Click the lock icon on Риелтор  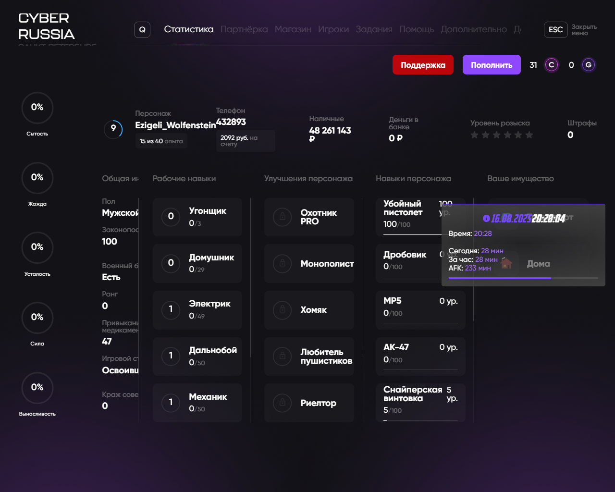click(x=283, y=403)
